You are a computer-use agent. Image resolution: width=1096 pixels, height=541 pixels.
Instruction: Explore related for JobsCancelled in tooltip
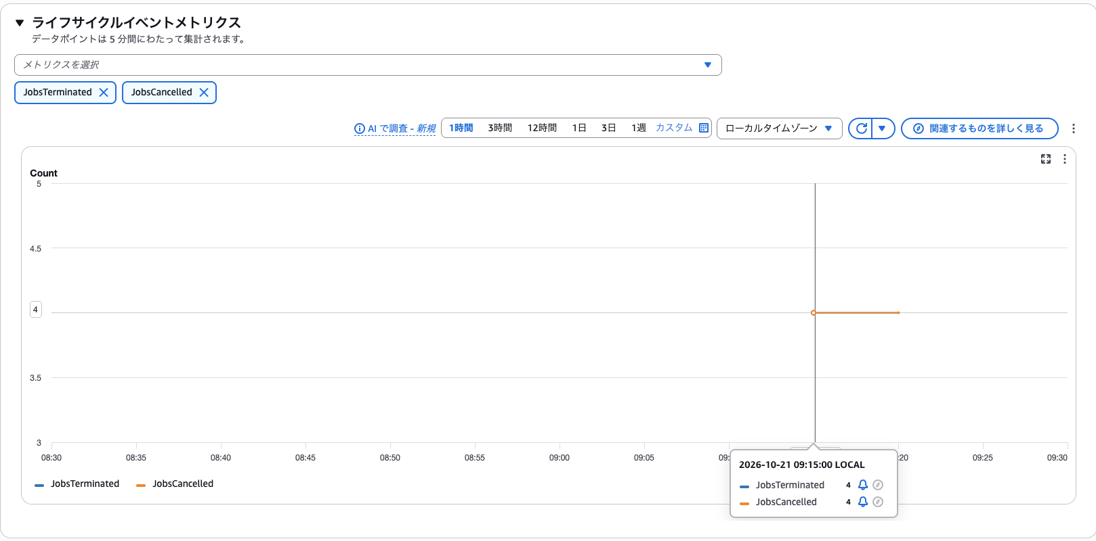878,502
